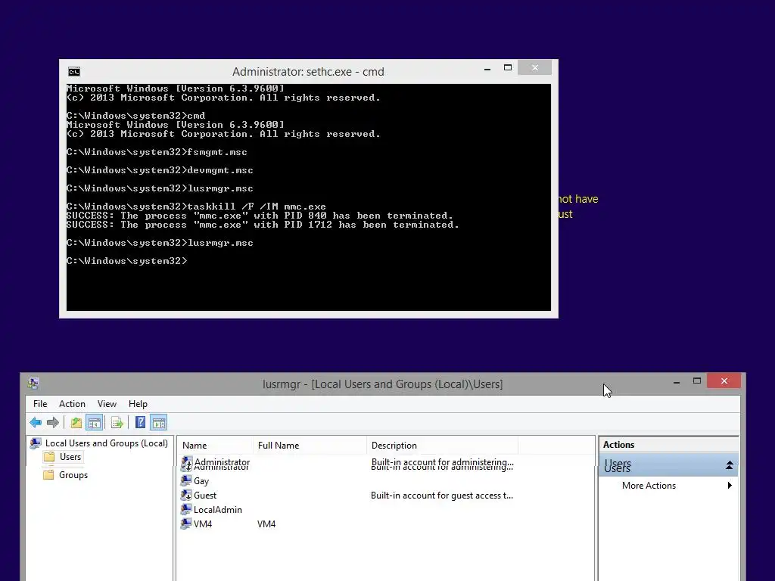Click the 'devmgmt.msc' command line in cmd
Viewport: 775px width, 581px height.
coord(160,170)
